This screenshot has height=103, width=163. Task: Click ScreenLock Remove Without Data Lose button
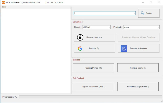coord(139,37)
